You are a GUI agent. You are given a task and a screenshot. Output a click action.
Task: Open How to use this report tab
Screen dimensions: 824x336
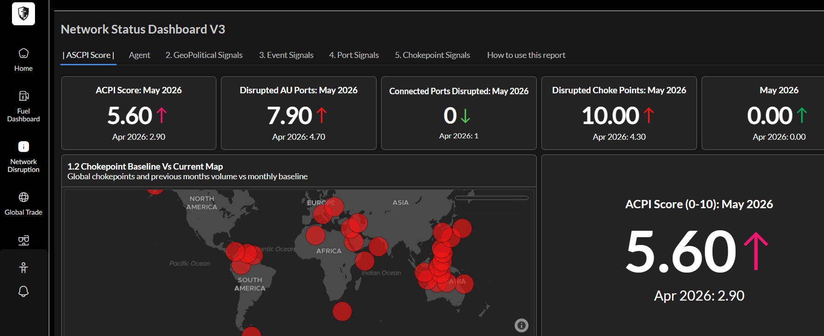(x=526, y=55)
